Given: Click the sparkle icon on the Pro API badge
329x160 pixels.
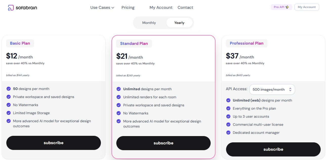Looking at the screenshot, I should coord(287,7).
